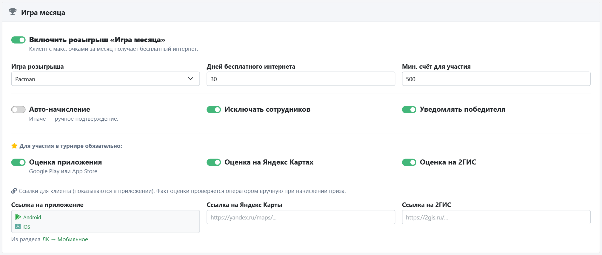Click the text Google Play или App Store

click(x=63, y=171)
